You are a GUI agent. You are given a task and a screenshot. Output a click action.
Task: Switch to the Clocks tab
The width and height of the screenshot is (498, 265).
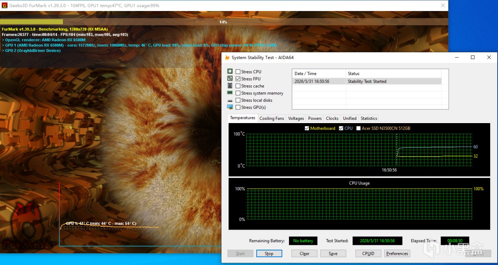click(332, 118)
